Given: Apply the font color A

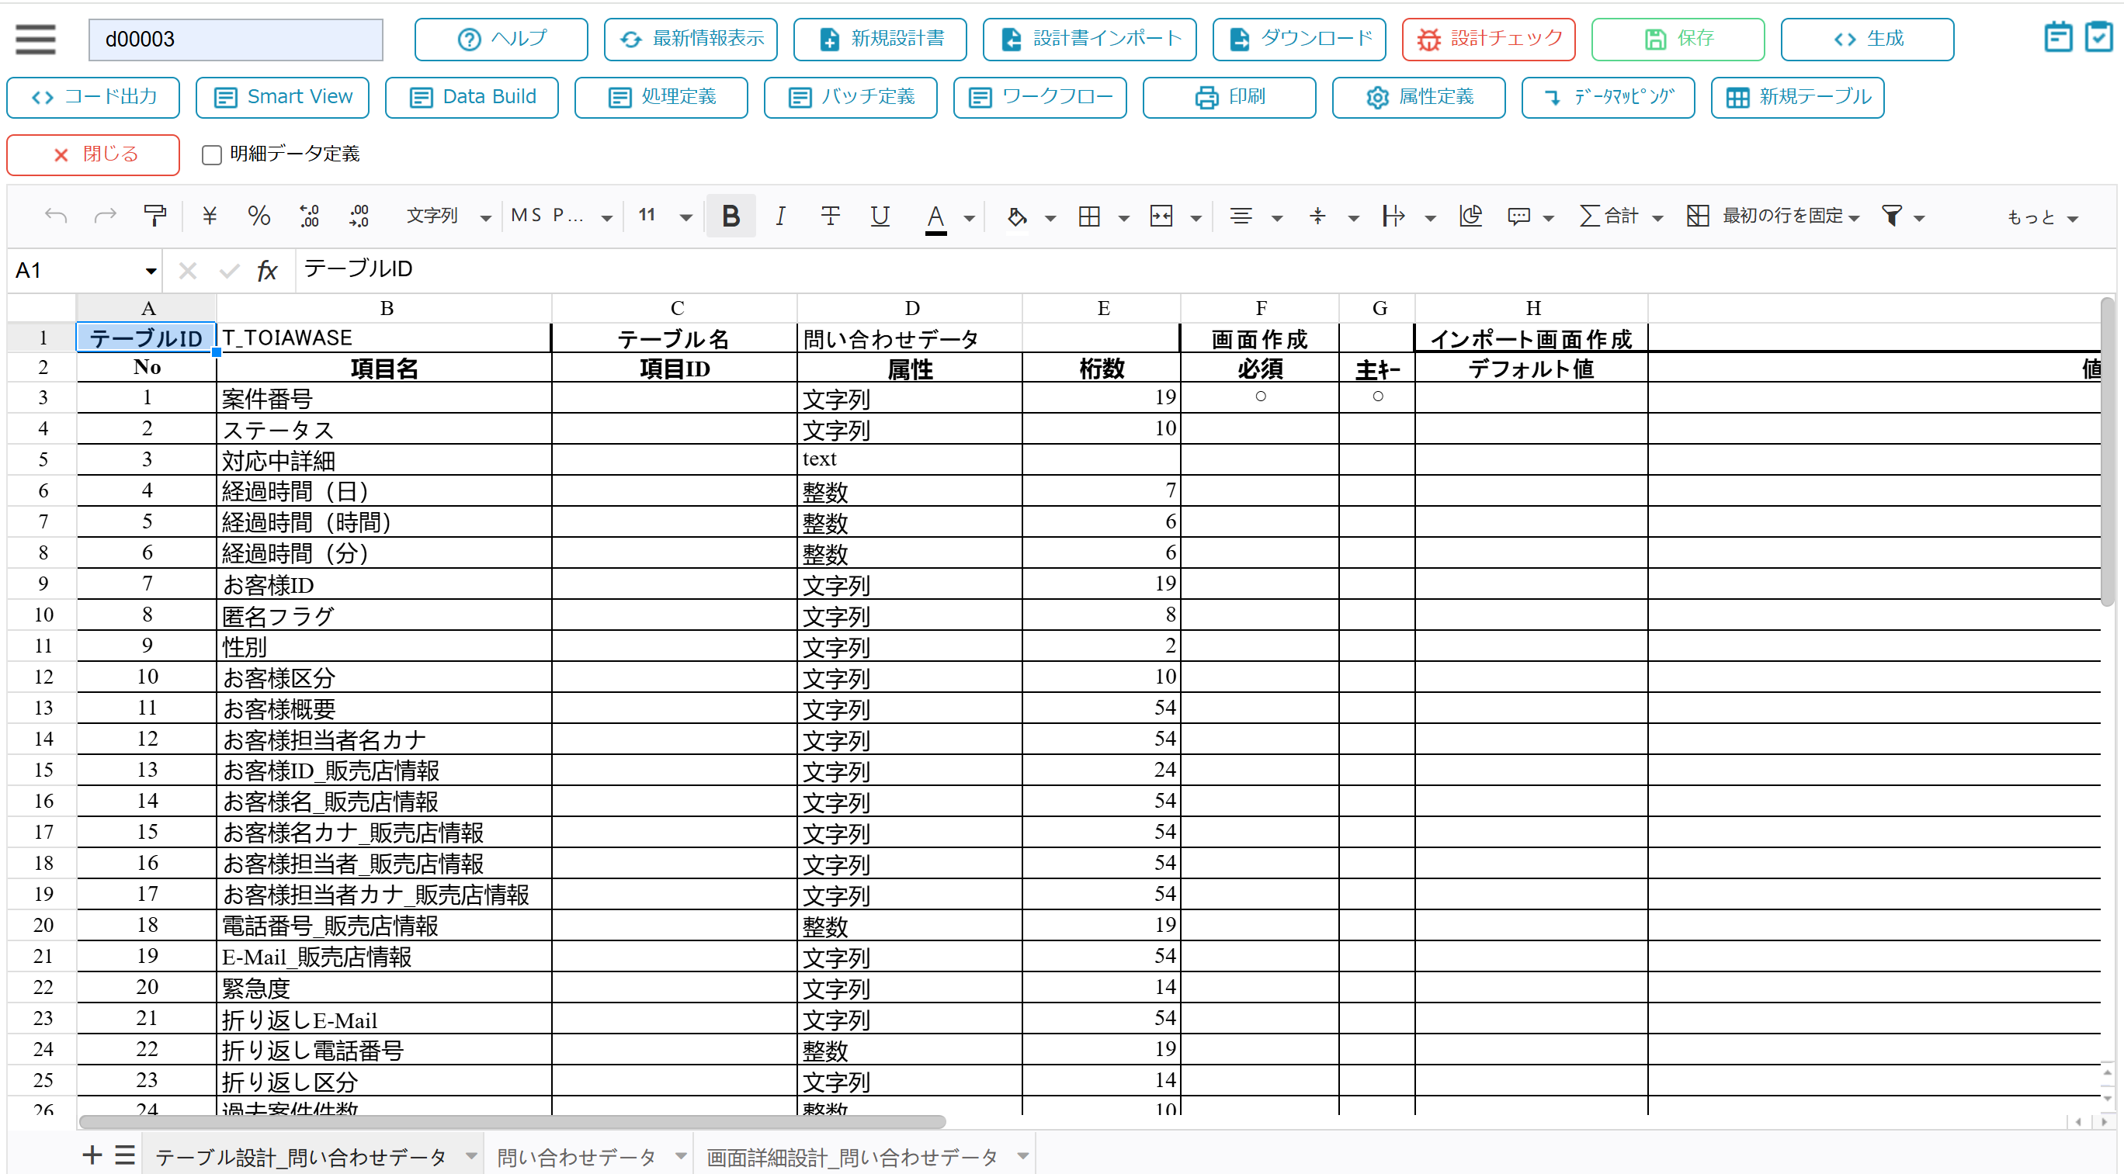Looking at the screenshot, I should tap(935, 217).
